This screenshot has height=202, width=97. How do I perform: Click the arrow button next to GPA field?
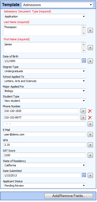click(90, 145)
